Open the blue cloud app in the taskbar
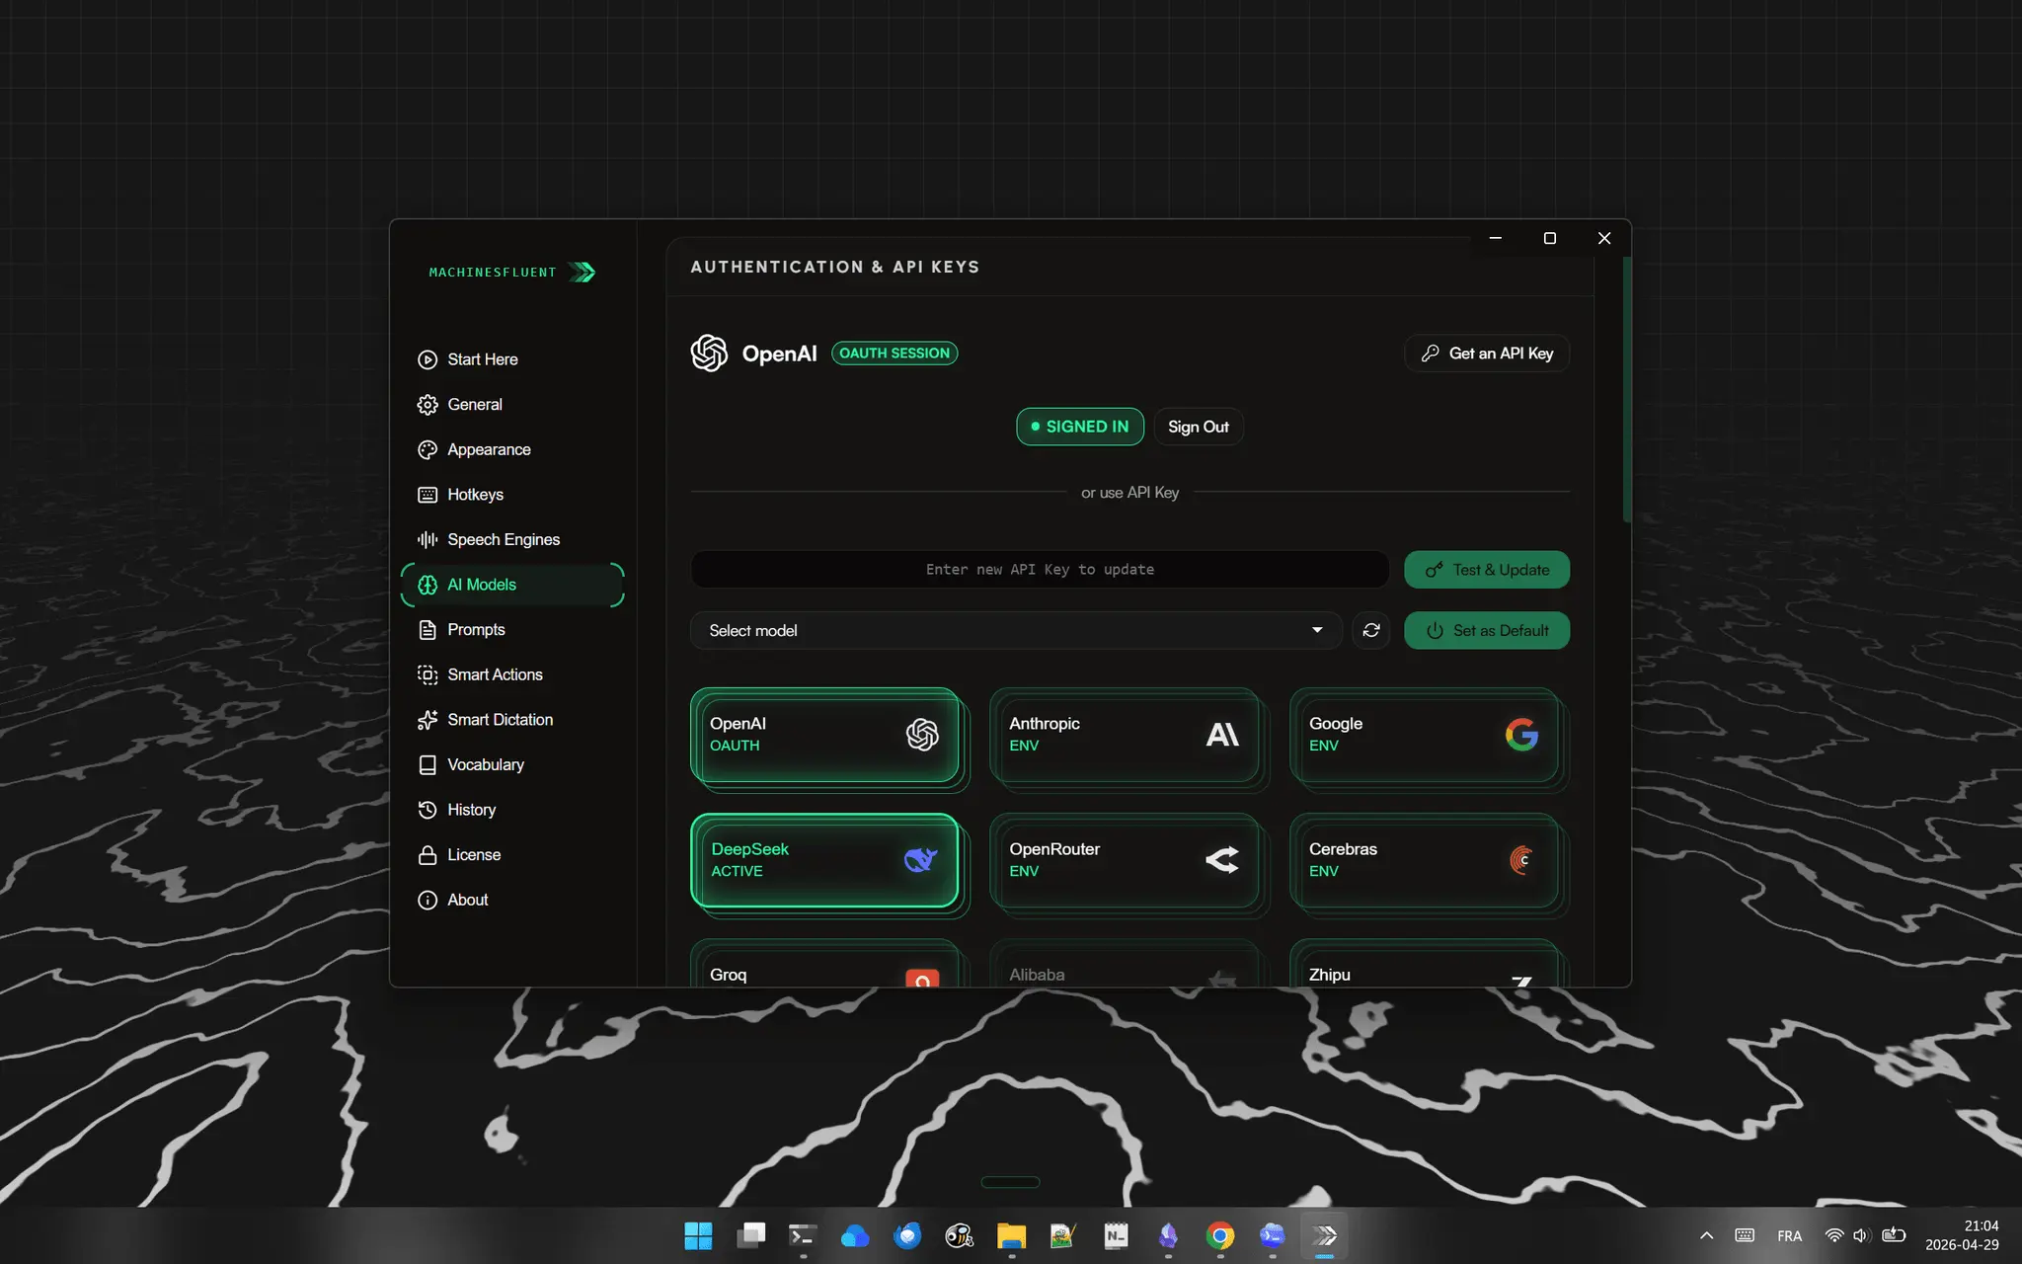 (x=855, y=1235)
